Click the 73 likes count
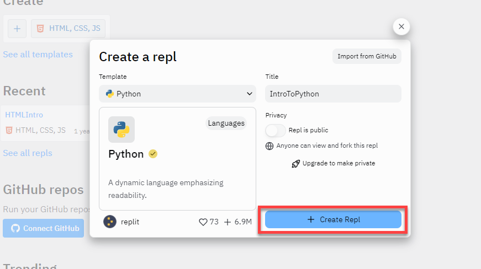 tap(214, 222)
